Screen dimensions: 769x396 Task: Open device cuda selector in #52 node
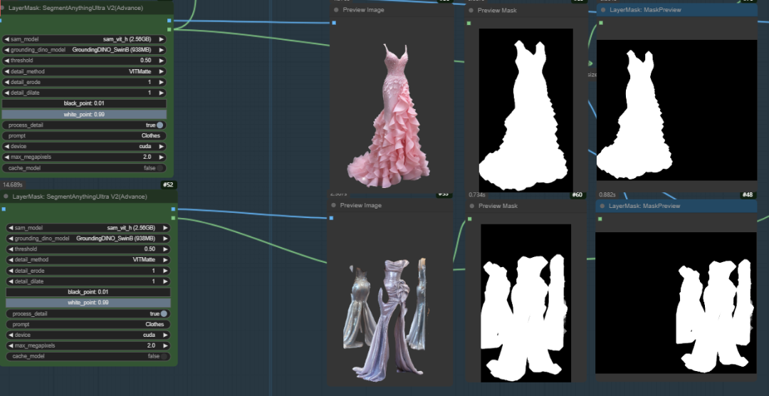(x=88, y=335)
